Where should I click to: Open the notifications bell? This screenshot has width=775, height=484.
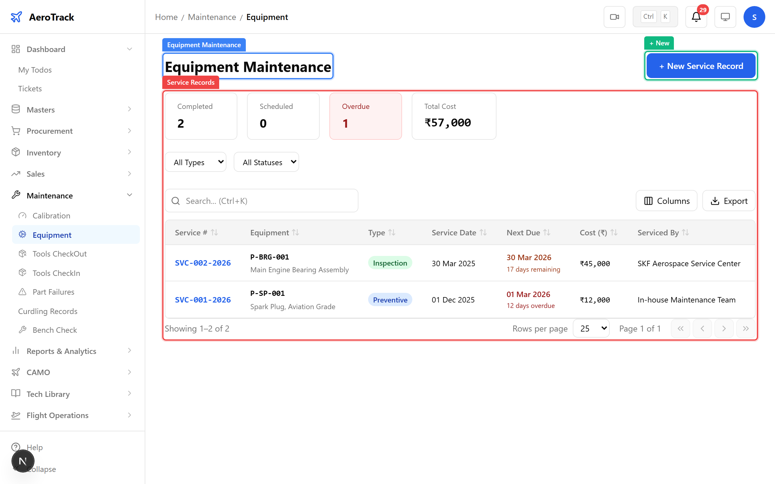point(696,17)
